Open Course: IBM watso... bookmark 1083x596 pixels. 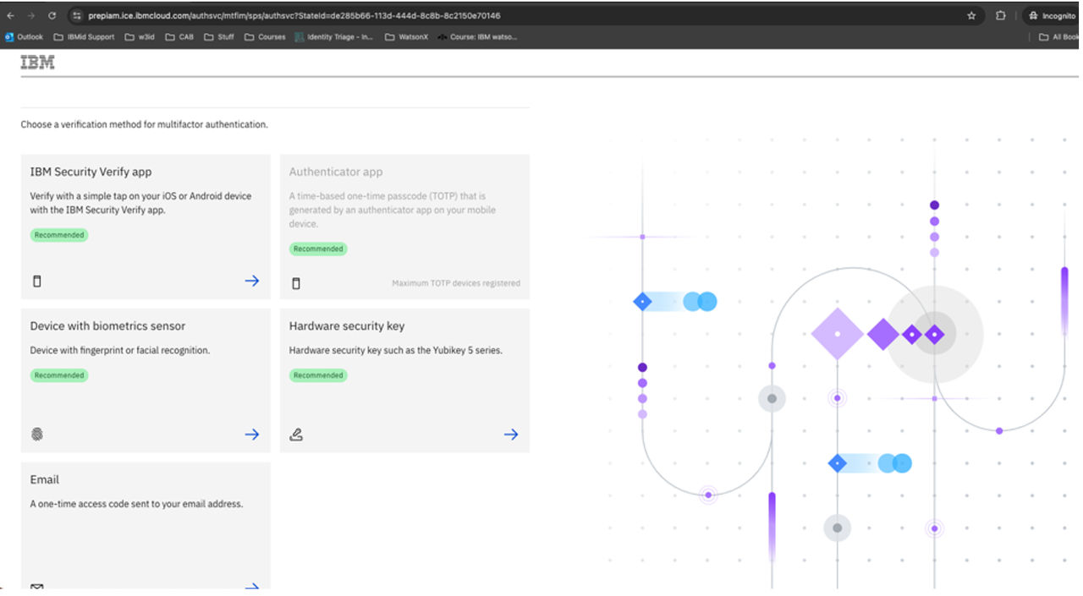[477, 37]
